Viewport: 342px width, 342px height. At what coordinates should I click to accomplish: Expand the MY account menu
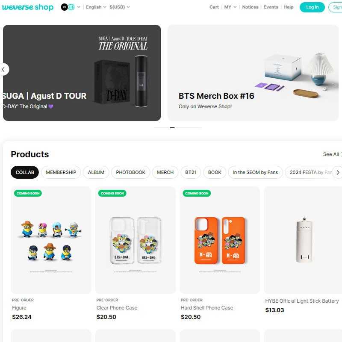tap(230, 7)
